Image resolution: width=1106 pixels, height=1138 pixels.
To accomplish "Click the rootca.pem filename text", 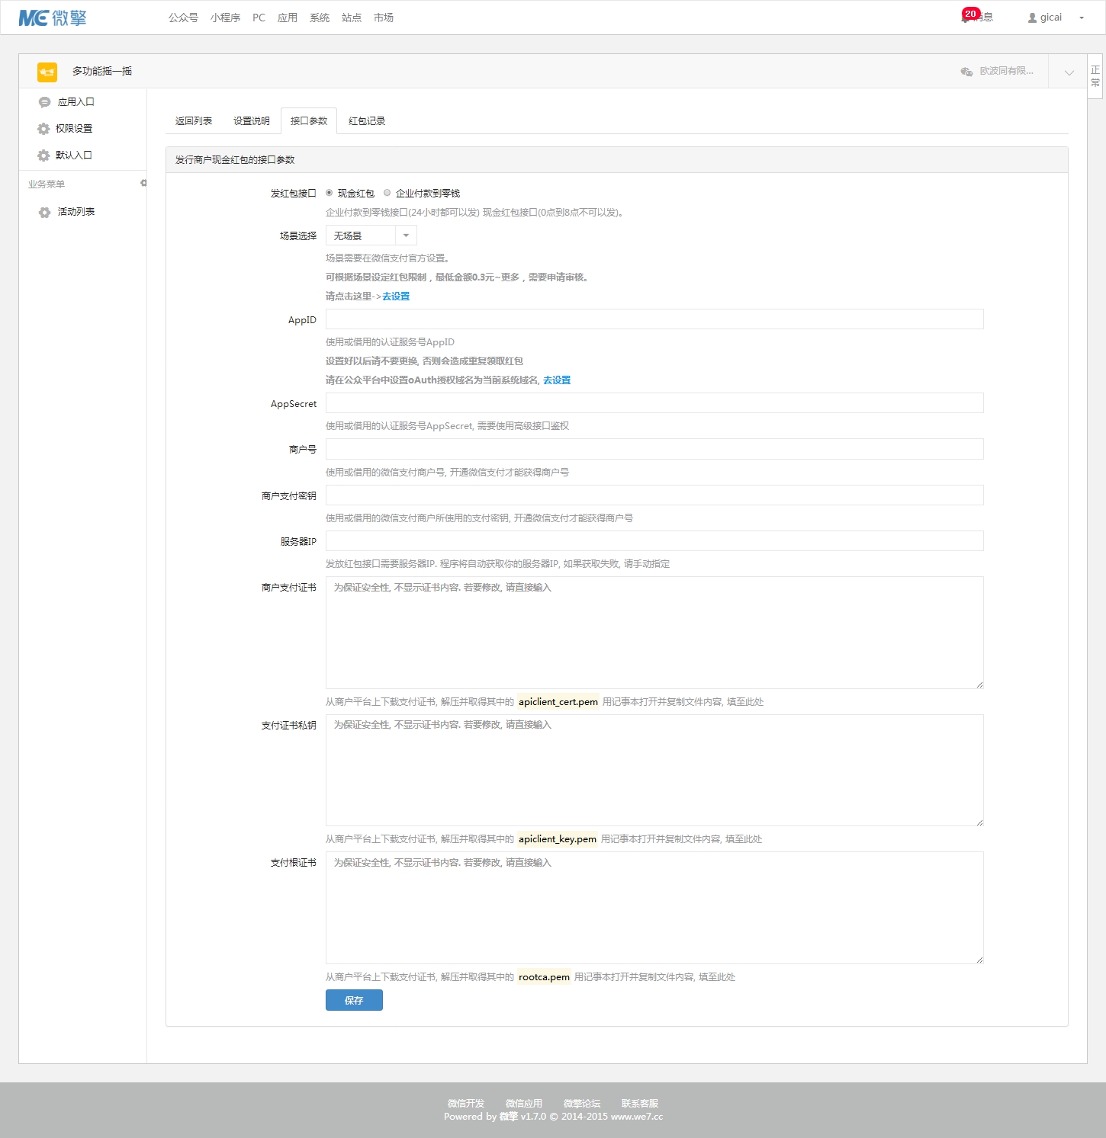I will tap(544, 977).
